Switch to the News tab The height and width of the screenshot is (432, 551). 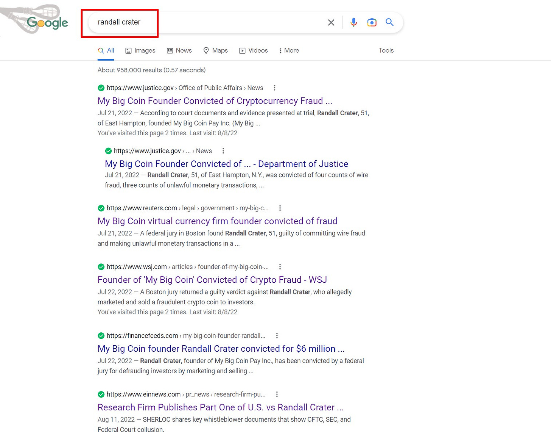tap(179, 50)
